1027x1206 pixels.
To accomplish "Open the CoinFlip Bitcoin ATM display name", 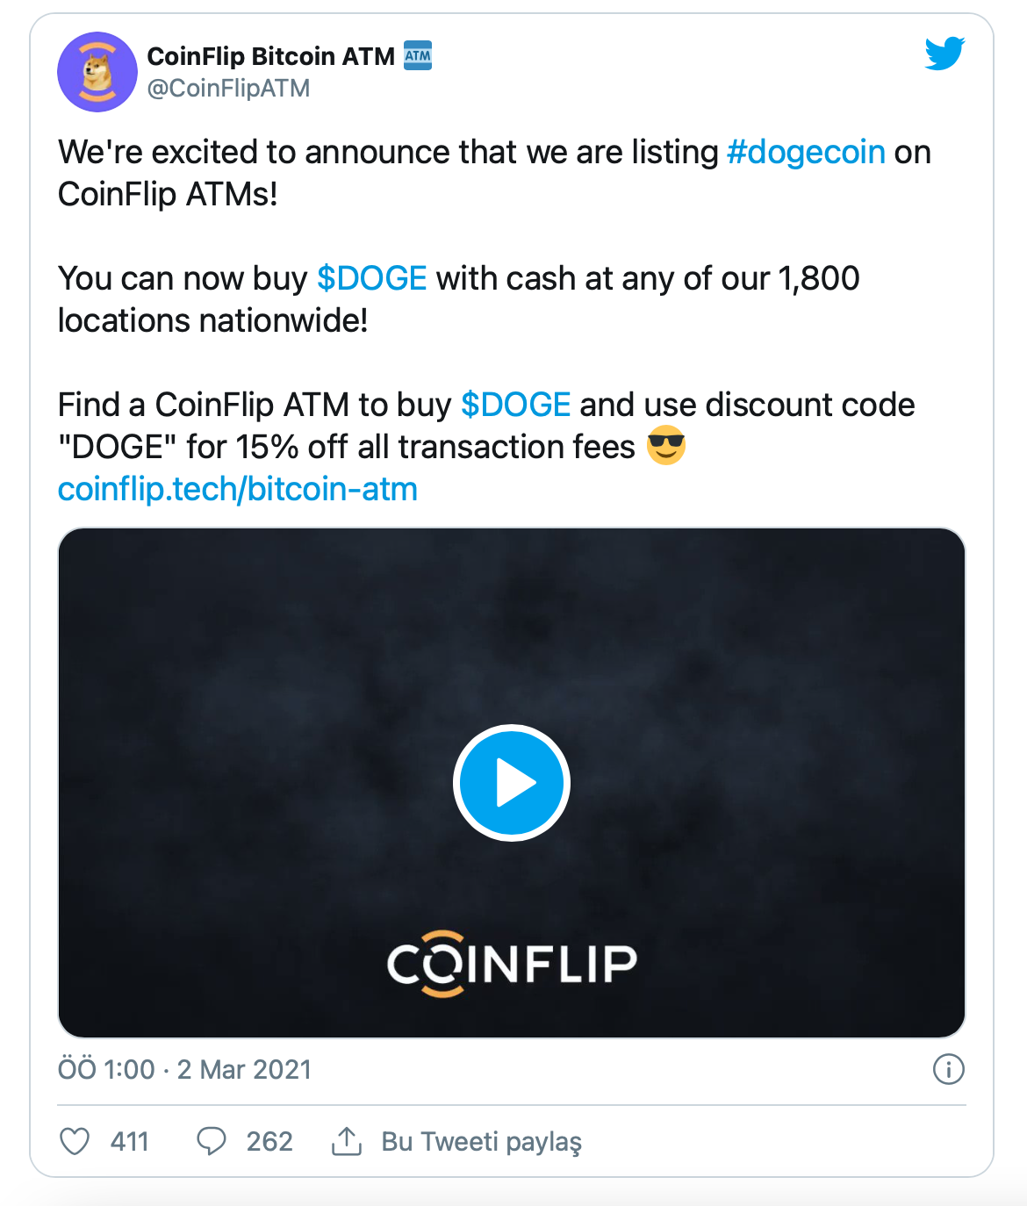I will (x=270, y=56).
